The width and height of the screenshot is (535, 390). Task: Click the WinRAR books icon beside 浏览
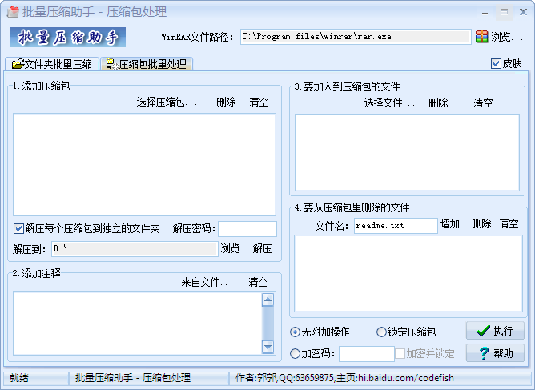click(x=481, y=37)
